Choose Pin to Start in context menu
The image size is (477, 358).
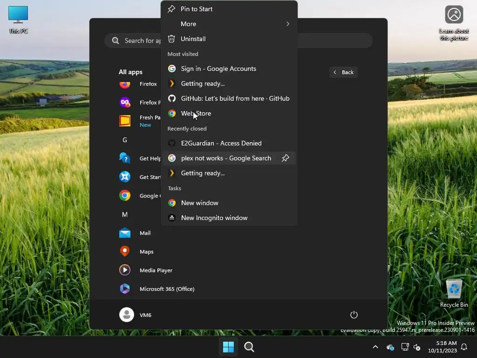229,9
